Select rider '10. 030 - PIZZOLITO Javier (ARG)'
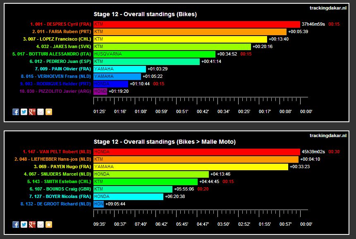 click(55, 91)
